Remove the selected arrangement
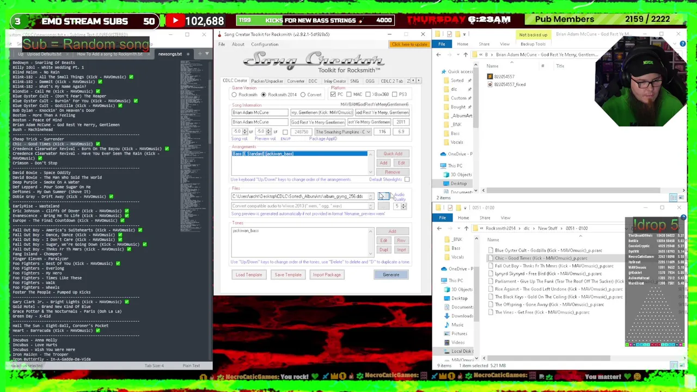The width and height of the screenshot is (697, 392). click(393, 172)
